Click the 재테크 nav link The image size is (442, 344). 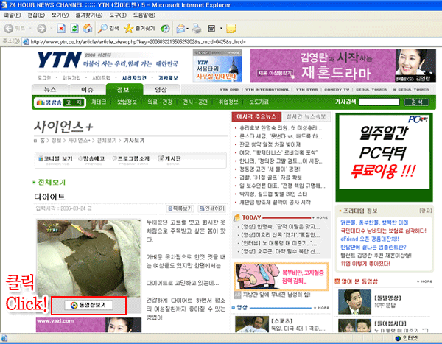[99, 102]
